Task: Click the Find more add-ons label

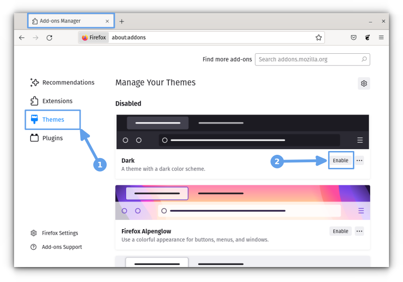Action: point(227,59)
